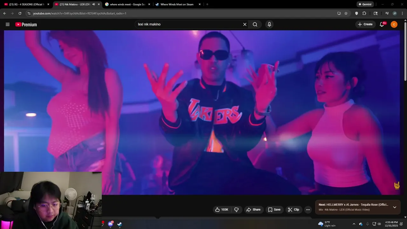Viewport: 407px width, 229px height.
Task: Open Discord from the taskbar
Action: pos(110,224)
